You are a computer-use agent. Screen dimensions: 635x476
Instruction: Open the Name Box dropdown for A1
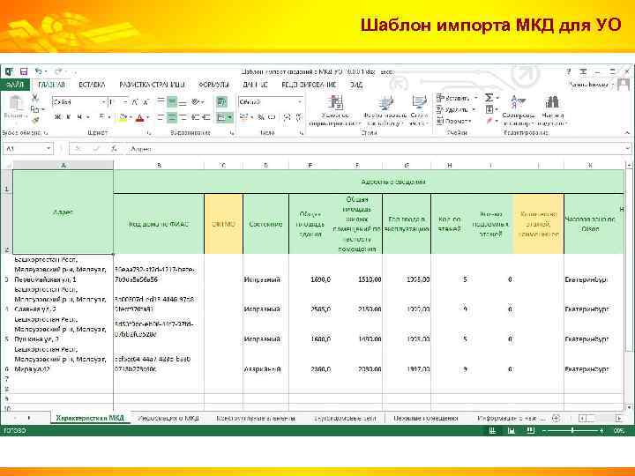pyautogui.click(x=49, y=149)
